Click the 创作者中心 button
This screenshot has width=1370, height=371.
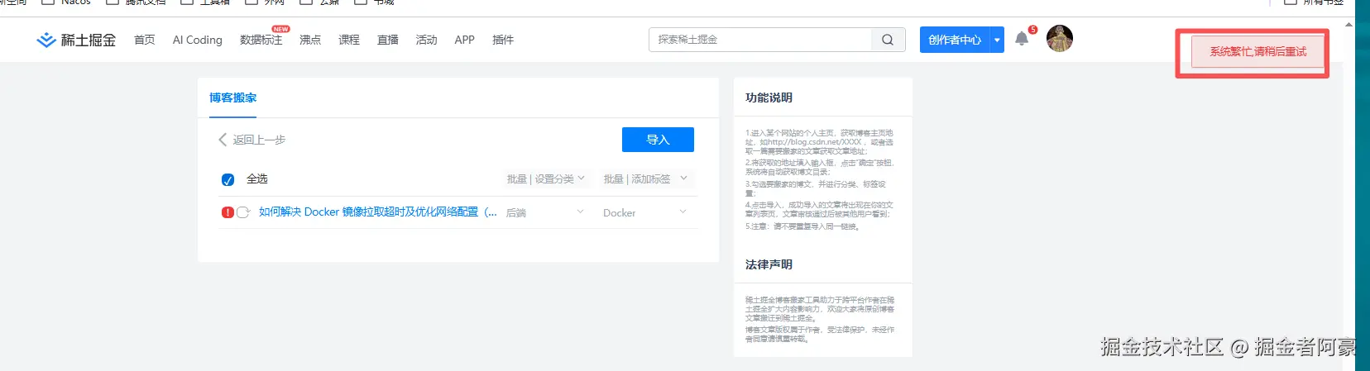[x=955, y=40]
